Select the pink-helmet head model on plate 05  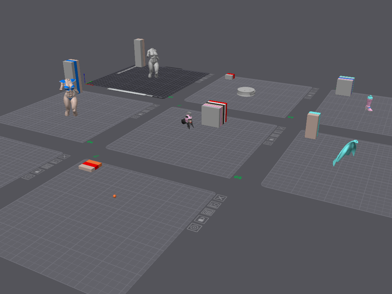(x=188, y=121)
